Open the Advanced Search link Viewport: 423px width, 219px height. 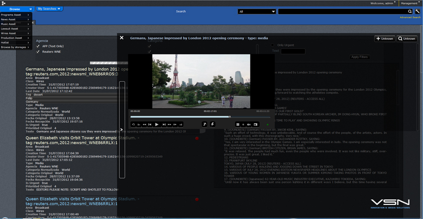tap(410, 18)
